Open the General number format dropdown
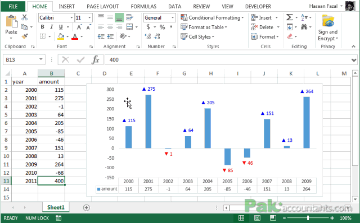This screenshot has width=360, height=223. pos(173,17)
